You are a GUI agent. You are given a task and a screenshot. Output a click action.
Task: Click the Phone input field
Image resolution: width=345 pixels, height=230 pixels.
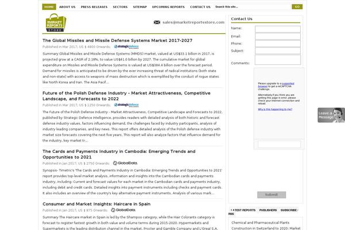pyautogui.click(x=278, y=44)
